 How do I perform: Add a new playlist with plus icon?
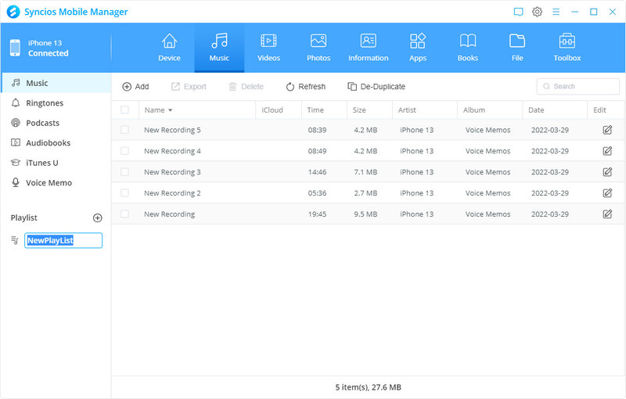[97, 217]
